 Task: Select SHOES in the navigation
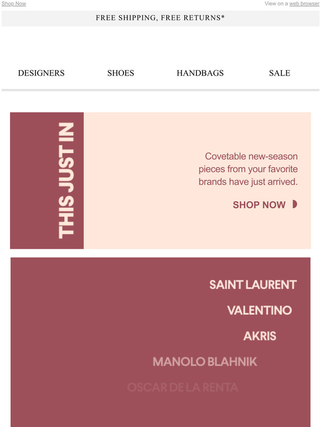(121, 73)
